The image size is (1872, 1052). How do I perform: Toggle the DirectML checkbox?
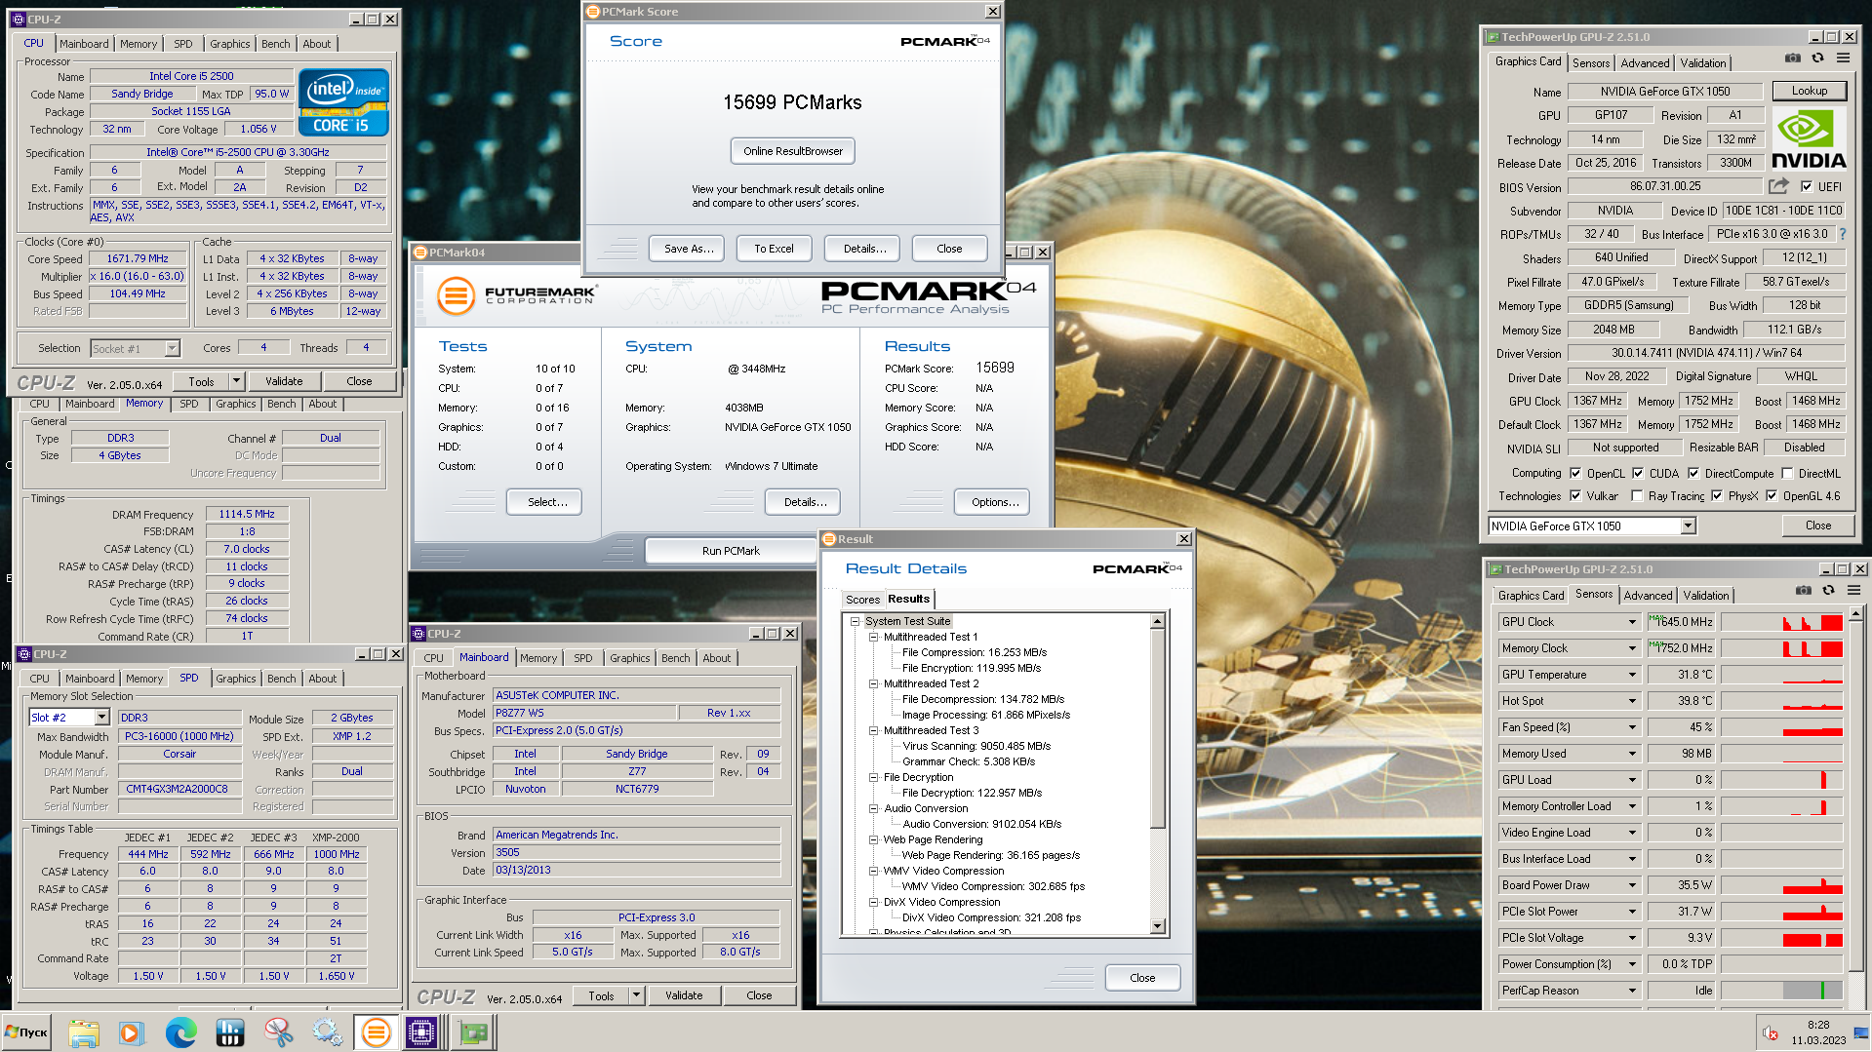pos(1787,473)
